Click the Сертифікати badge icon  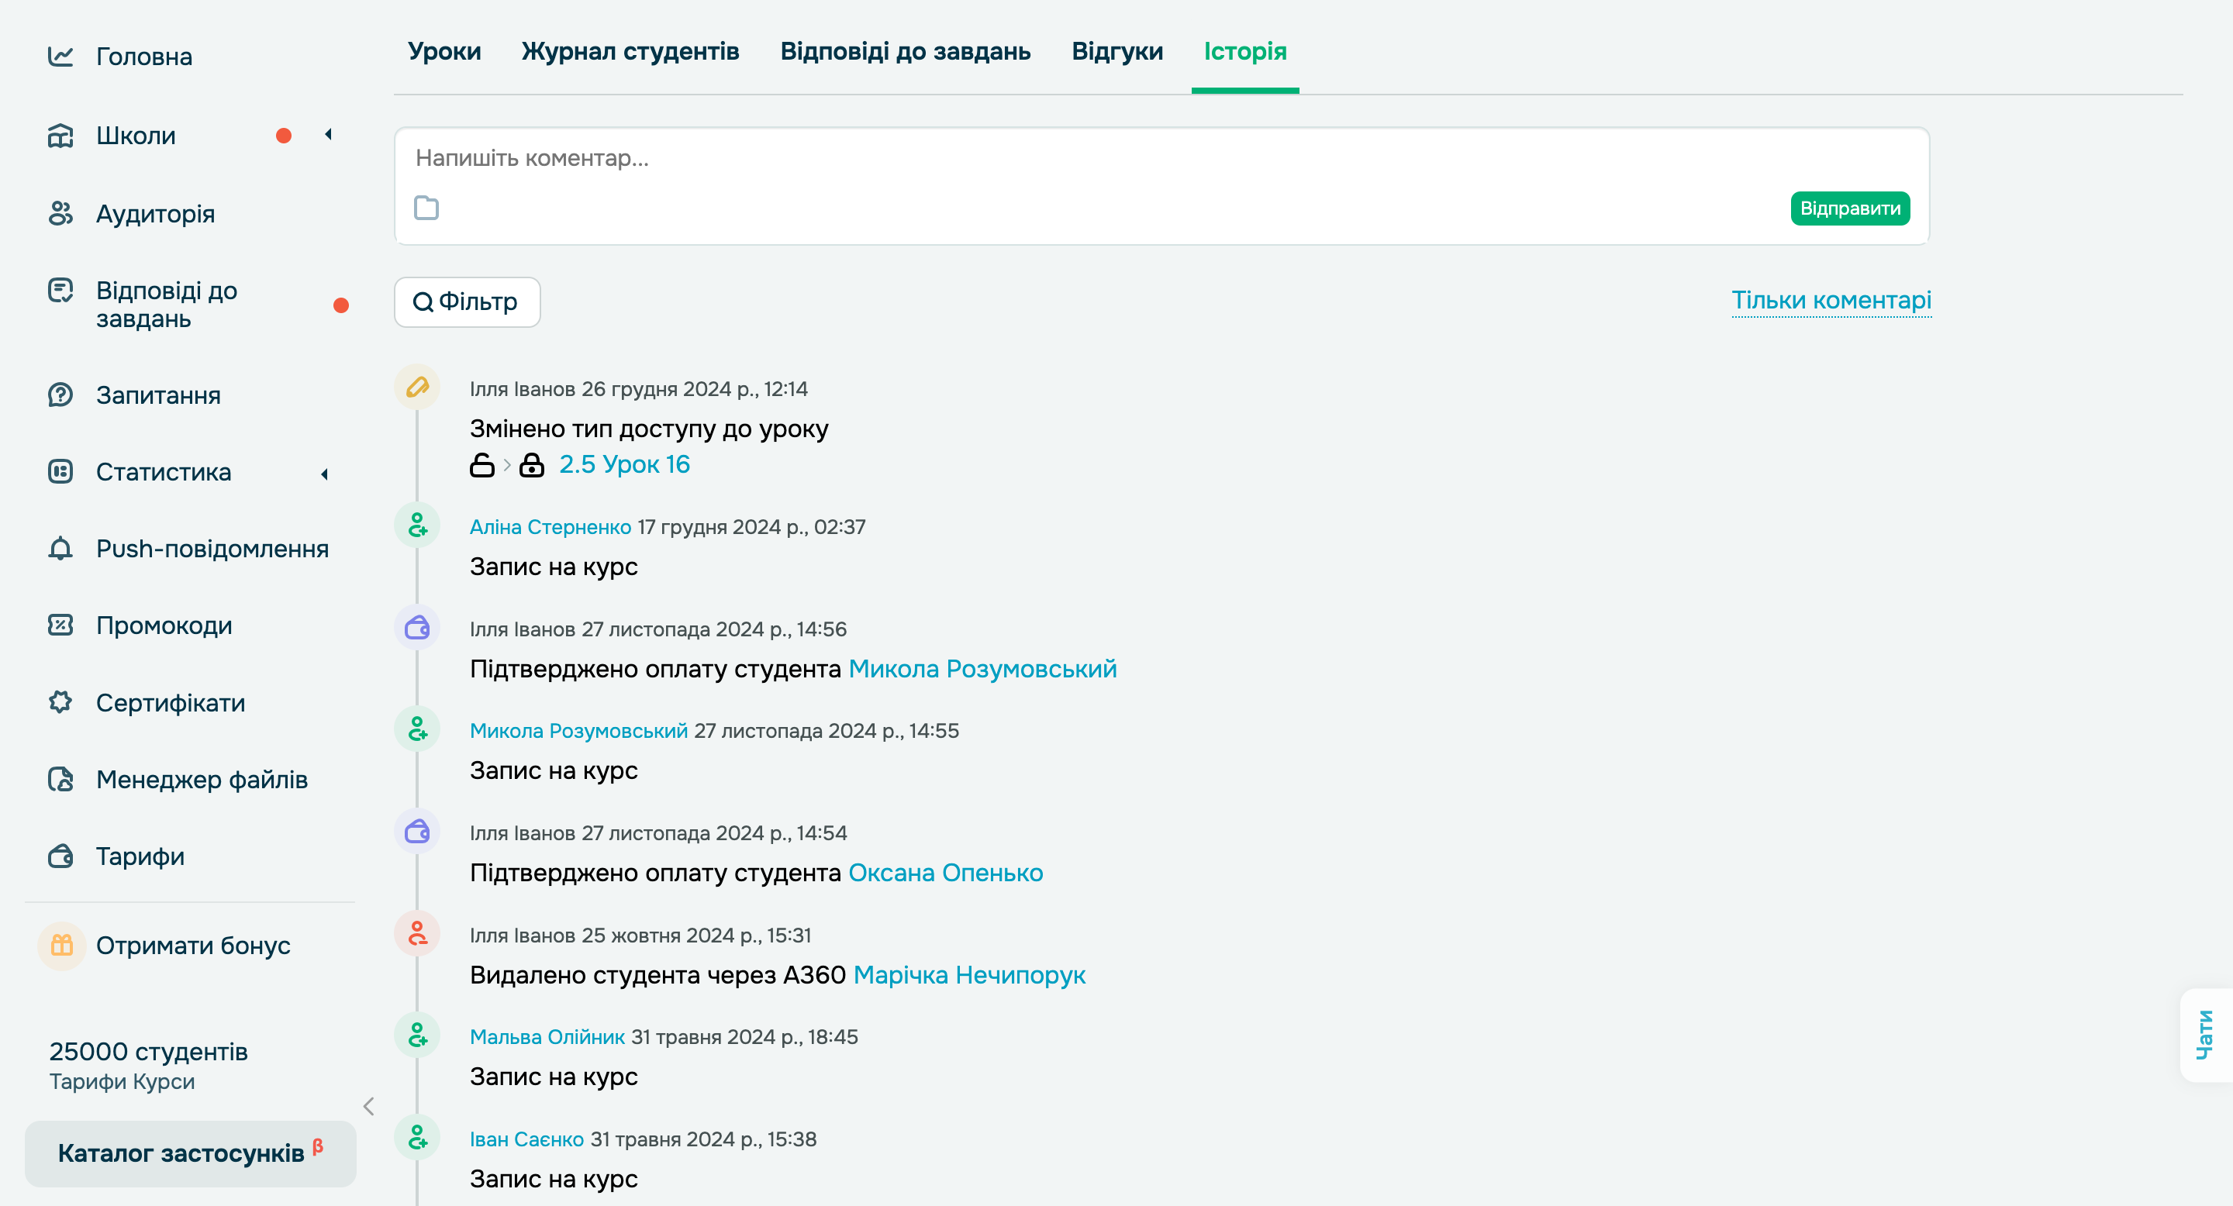(x=60, y=701)
